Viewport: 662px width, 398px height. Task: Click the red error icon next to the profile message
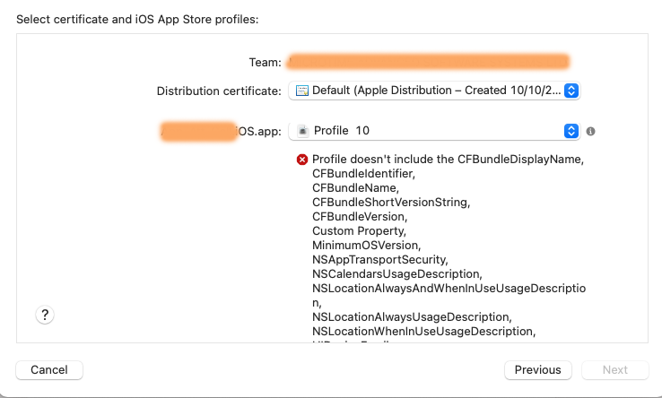pos(301,160)
